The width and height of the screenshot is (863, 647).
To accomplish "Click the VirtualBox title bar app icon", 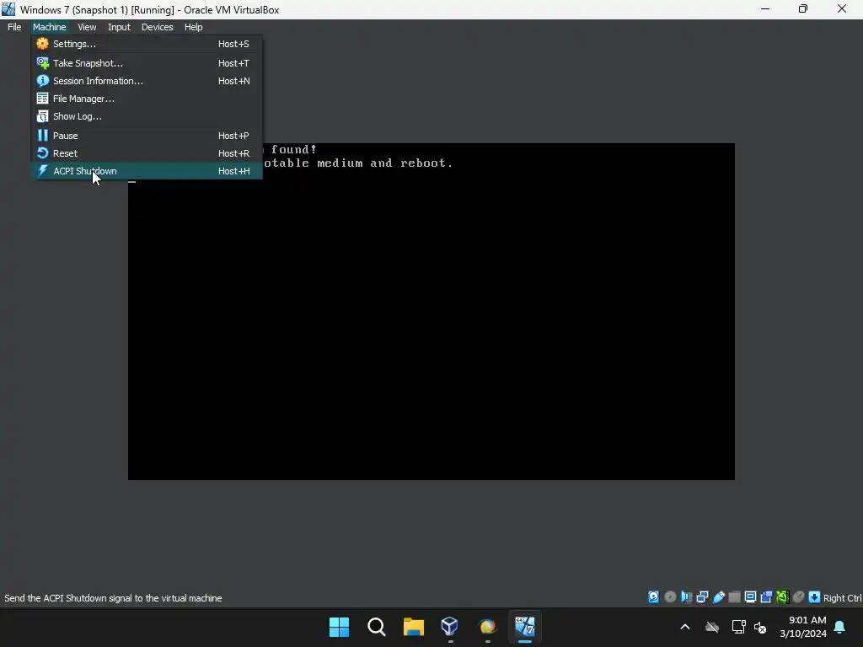I will click(x=8, y=9).
